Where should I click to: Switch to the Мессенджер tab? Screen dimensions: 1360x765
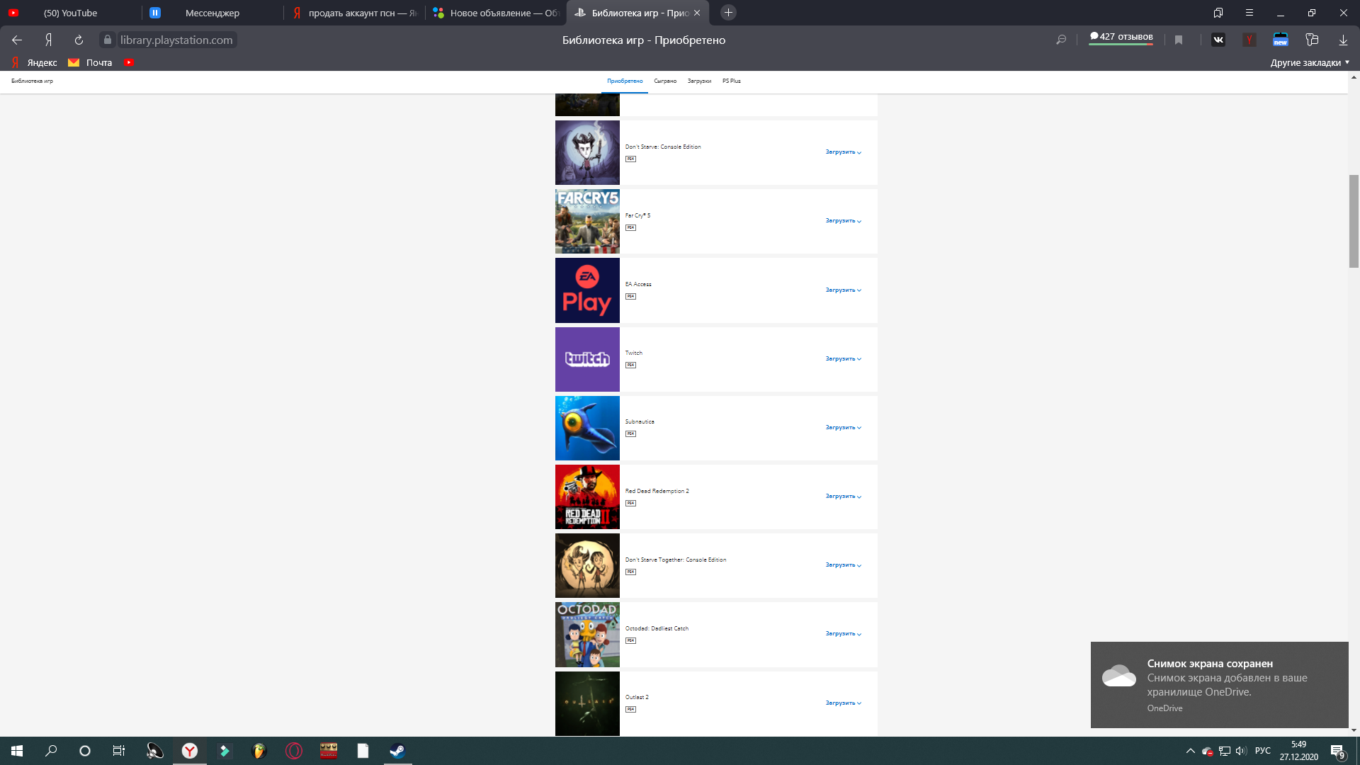coord(212,13)
